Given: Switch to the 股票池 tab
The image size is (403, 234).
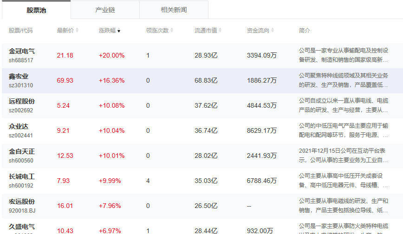Looking at the screenshot, I should [36, 10].
